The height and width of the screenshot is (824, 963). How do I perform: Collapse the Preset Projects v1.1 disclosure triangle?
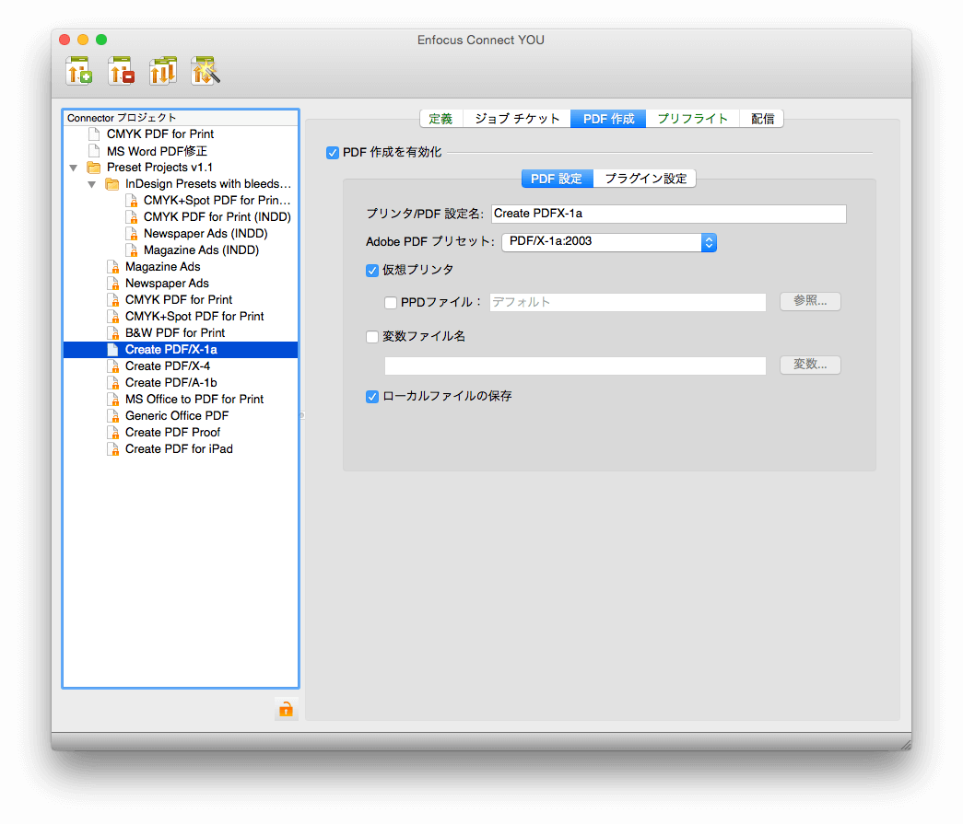(74, 168)
